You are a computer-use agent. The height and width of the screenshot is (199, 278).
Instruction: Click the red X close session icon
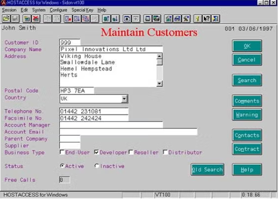pyautogui.click(x=36, y=18)
